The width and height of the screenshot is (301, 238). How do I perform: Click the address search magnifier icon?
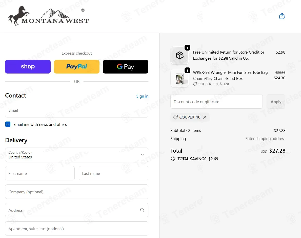(x=142, y=210)
